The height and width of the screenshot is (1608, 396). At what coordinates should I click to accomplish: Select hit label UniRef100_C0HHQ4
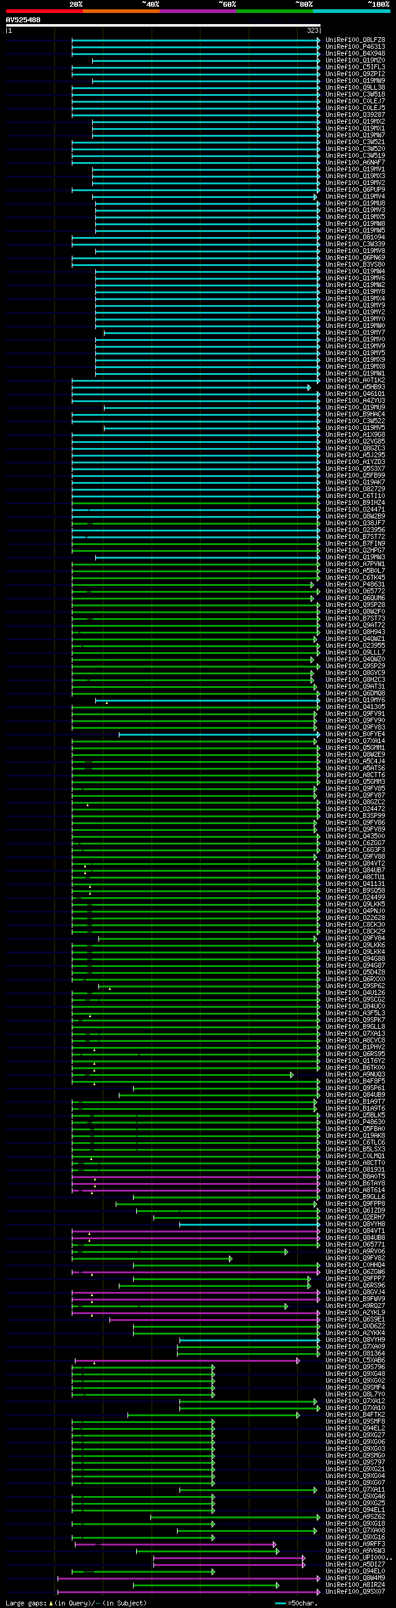[355, 1265]
